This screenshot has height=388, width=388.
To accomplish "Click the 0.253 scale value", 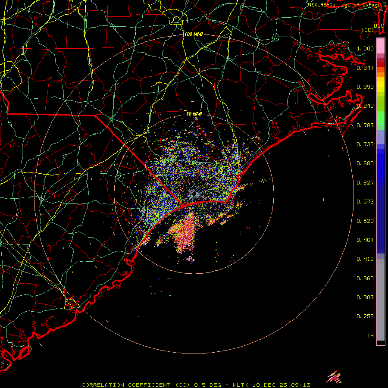I will coord(365,316).
